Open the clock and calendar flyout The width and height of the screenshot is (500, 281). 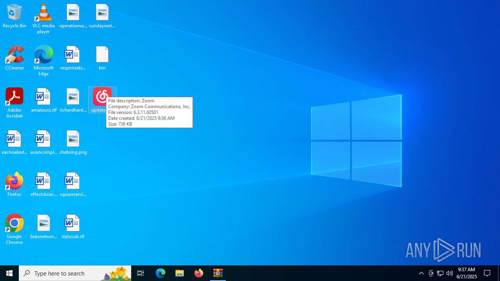[x=467, y=273]
